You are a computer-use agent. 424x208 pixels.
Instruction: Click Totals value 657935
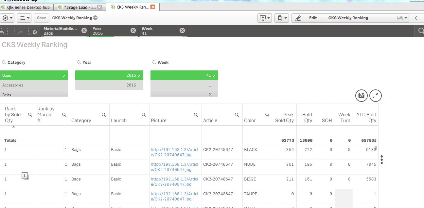[369, 140]
